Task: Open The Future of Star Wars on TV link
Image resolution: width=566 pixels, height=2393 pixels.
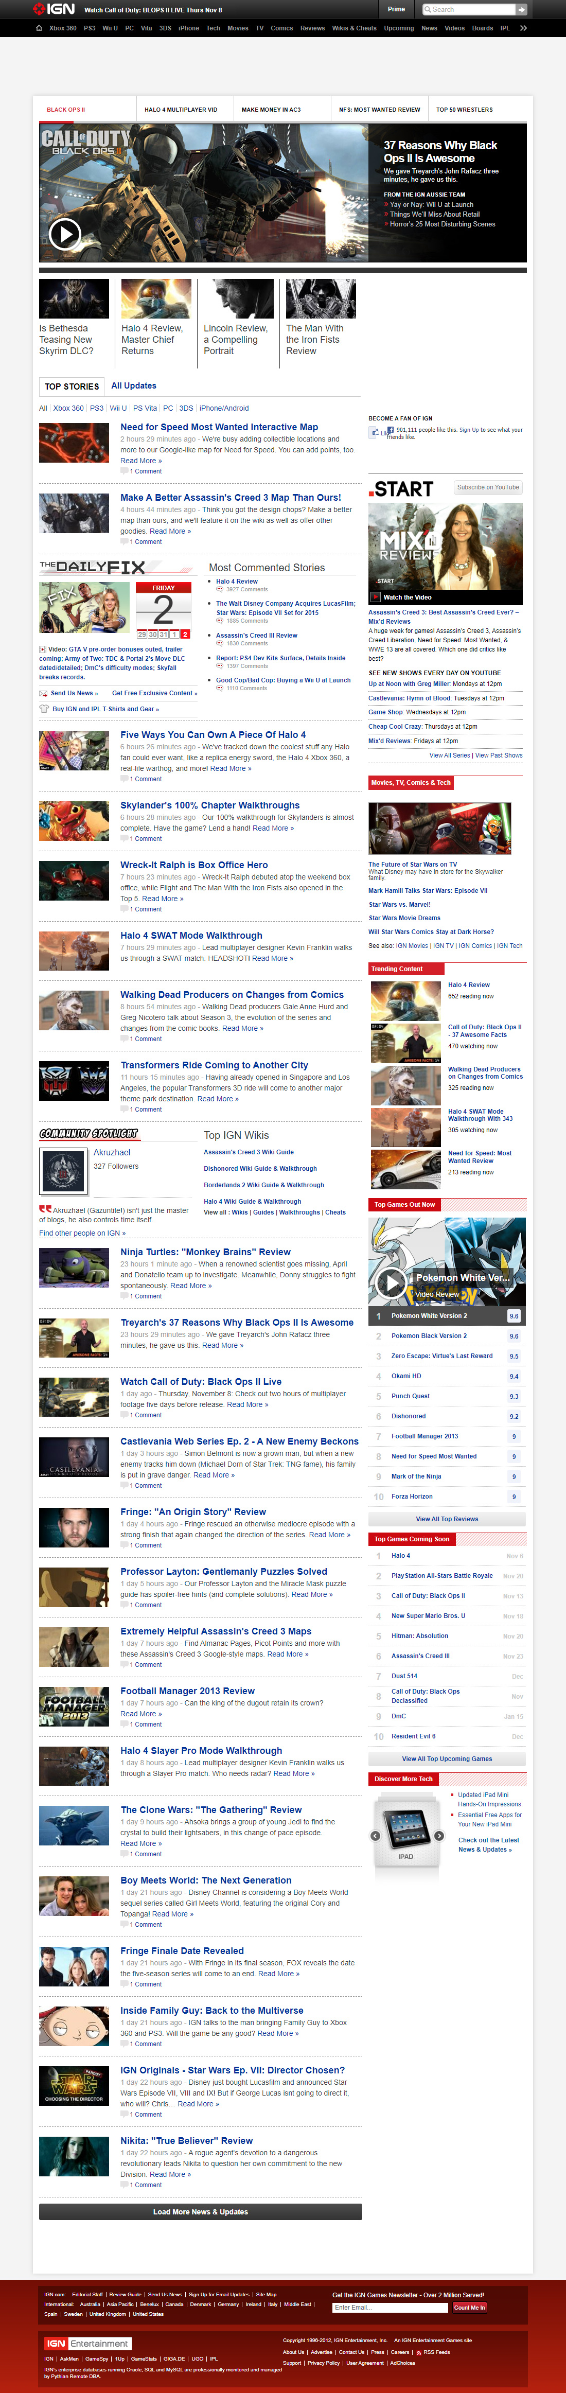Action: click(x=413, y=864)
